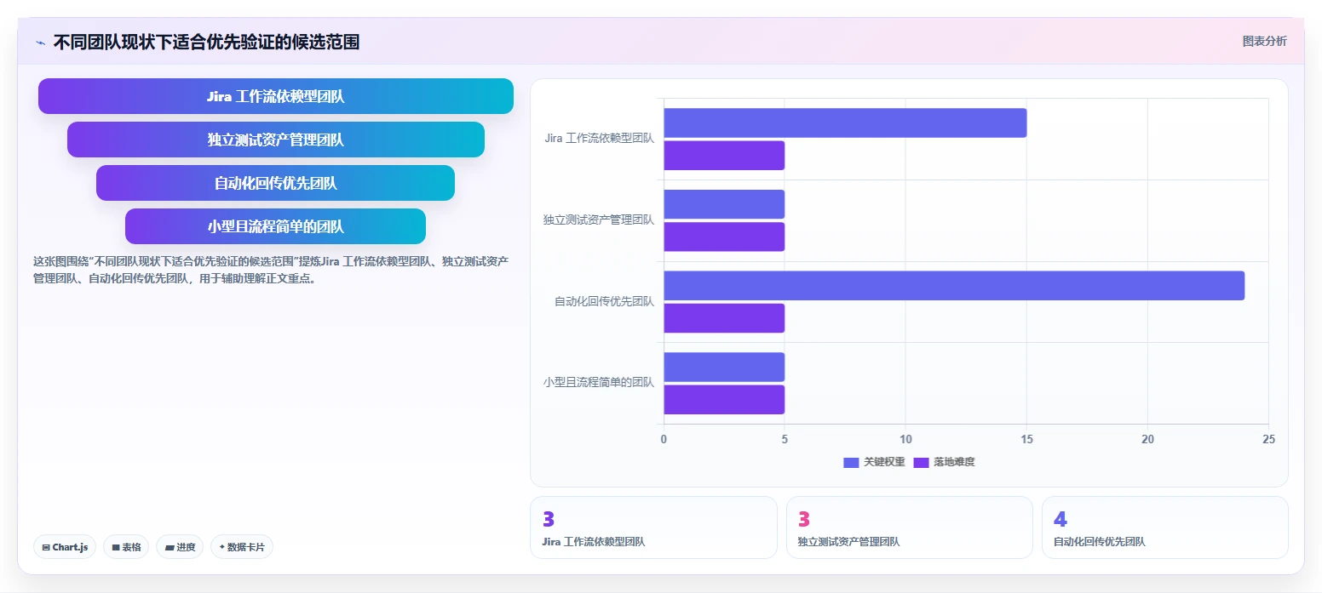Click the lightning icon beside the title
This screenshot has height=593, width=1322.
point(40,43)
